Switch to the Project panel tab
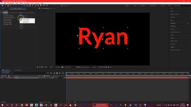The height and width of the screenshot is (107, 191). 3,8
